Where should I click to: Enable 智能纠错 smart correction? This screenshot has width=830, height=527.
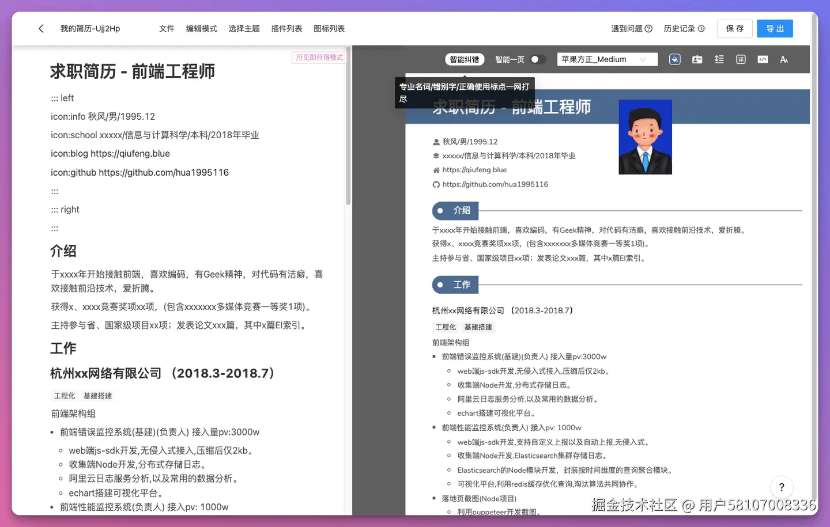coord(465,59)
